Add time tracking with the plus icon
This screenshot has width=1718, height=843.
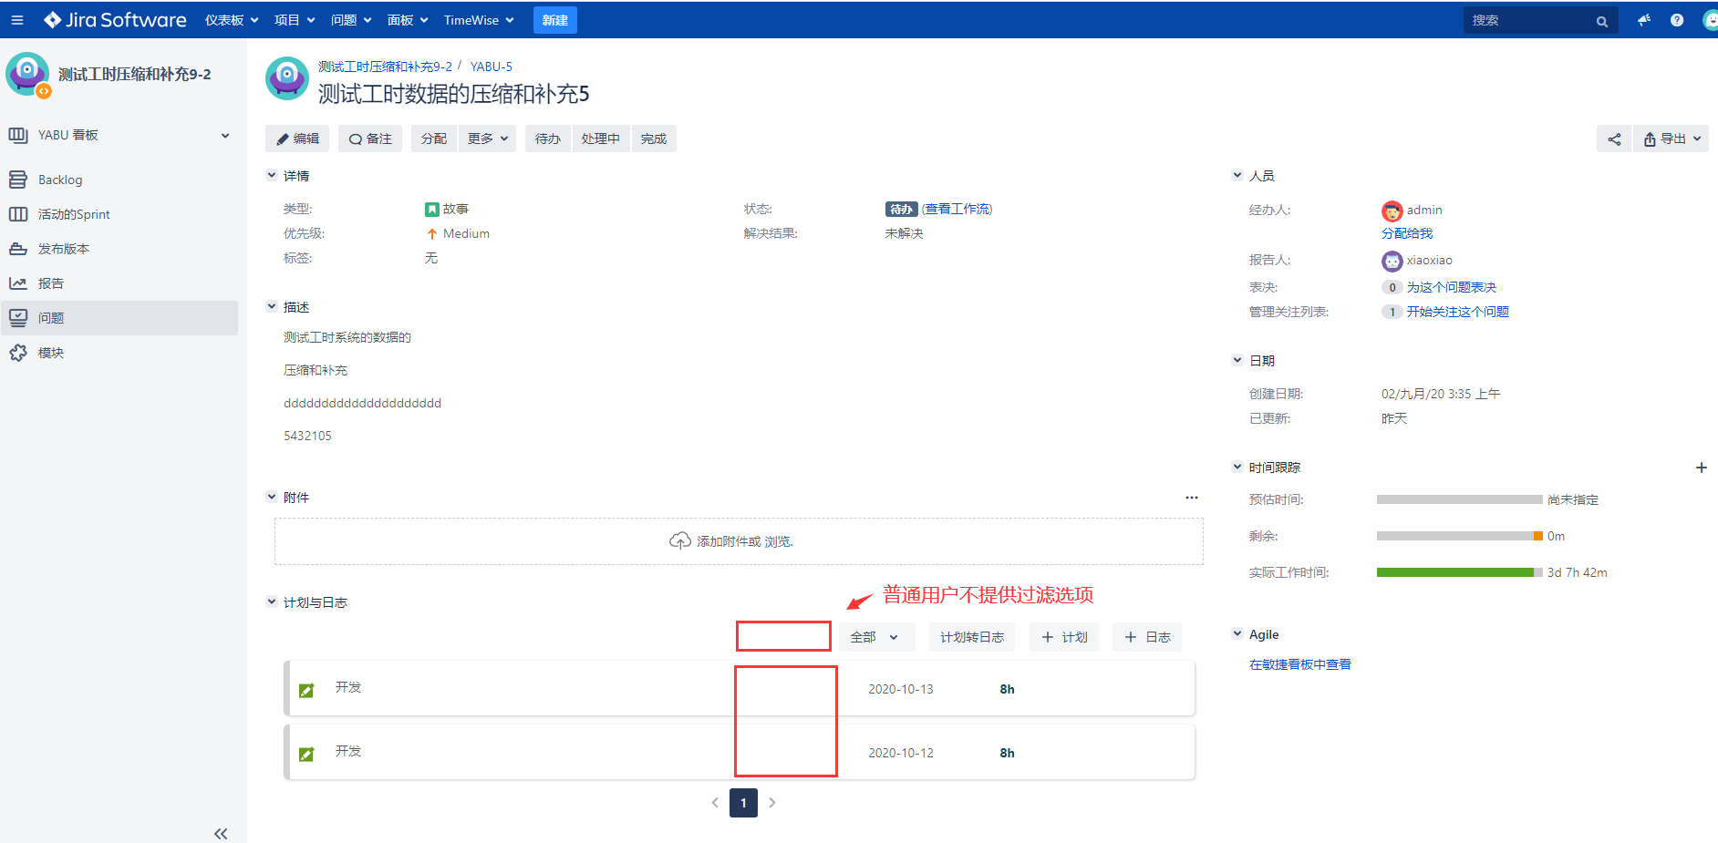click(x=1701, y=468)
